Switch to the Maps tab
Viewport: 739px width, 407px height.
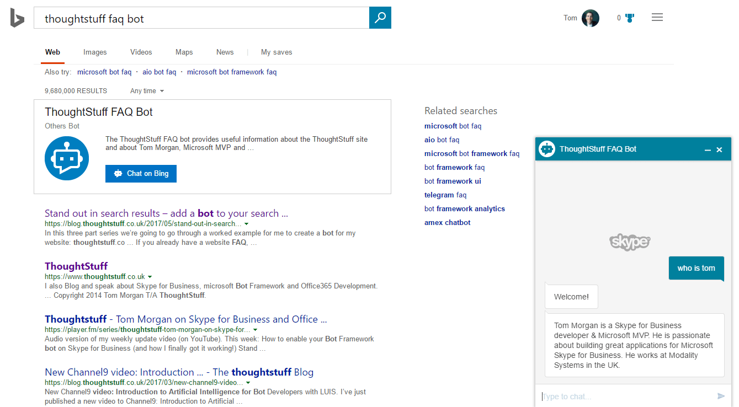point(184,52)
